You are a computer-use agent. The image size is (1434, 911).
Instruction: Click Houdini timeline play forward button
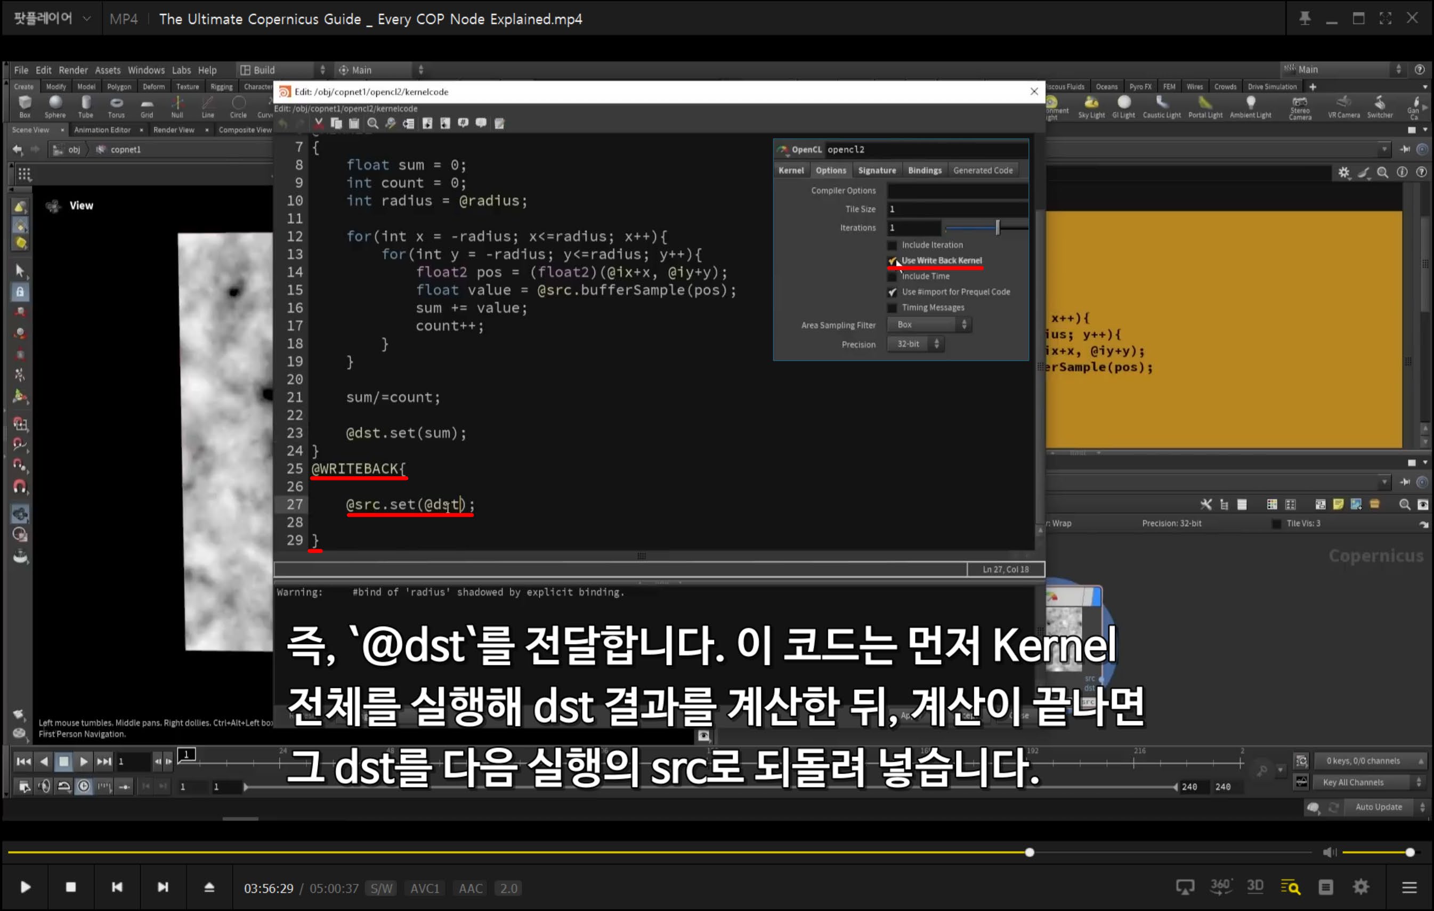83,761
